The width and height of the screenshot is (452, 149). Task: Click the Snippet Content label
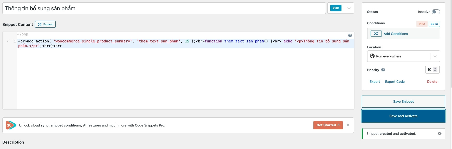(18, 25)
